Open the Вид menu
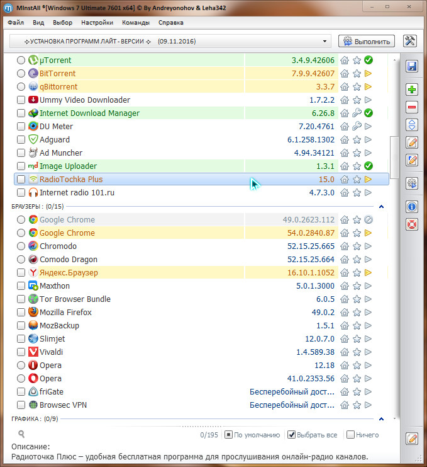Screen dimensions: 427x467 tap(38, 23)
